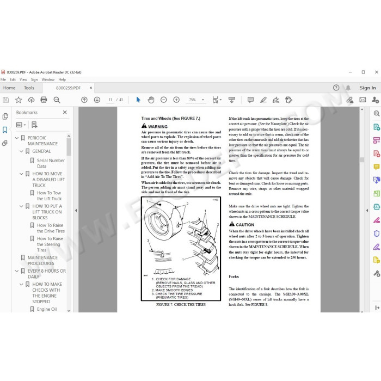Open the sign document pen tool

(276, 100)
